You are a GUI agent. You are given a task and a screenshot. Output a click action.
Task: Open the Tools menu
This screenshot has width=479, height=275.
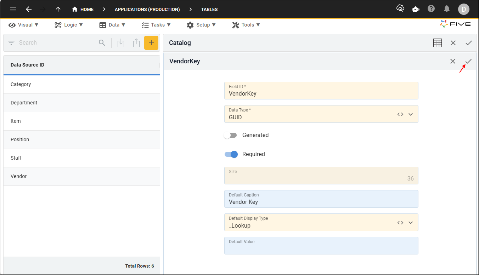(246, 25)
